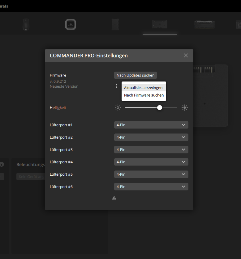241x259 pixels.
Task: Select the RAM module device thumbnail
Action: (x=204, y=24)
